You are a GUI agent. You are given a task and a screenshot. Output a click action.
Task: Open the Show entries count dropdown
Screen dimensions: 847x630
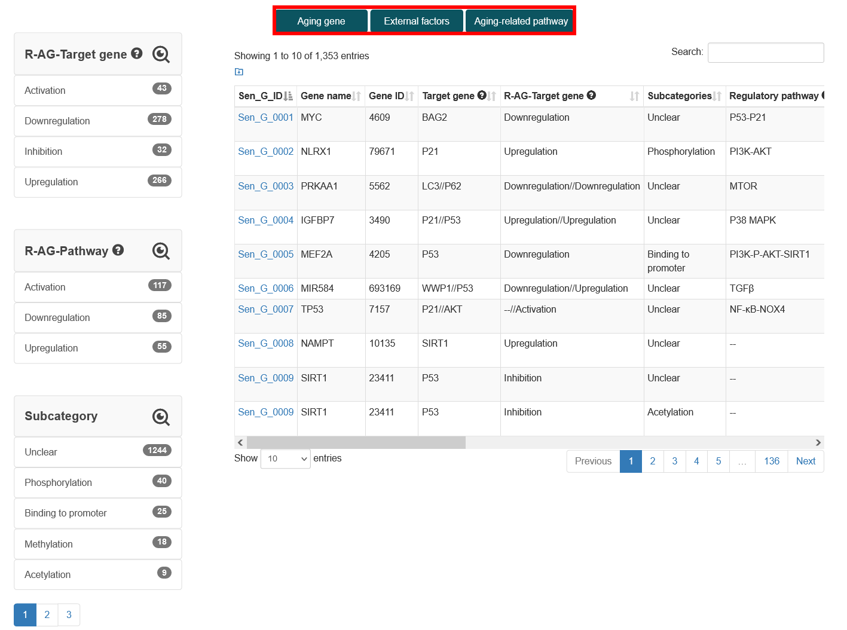(286, 458)
